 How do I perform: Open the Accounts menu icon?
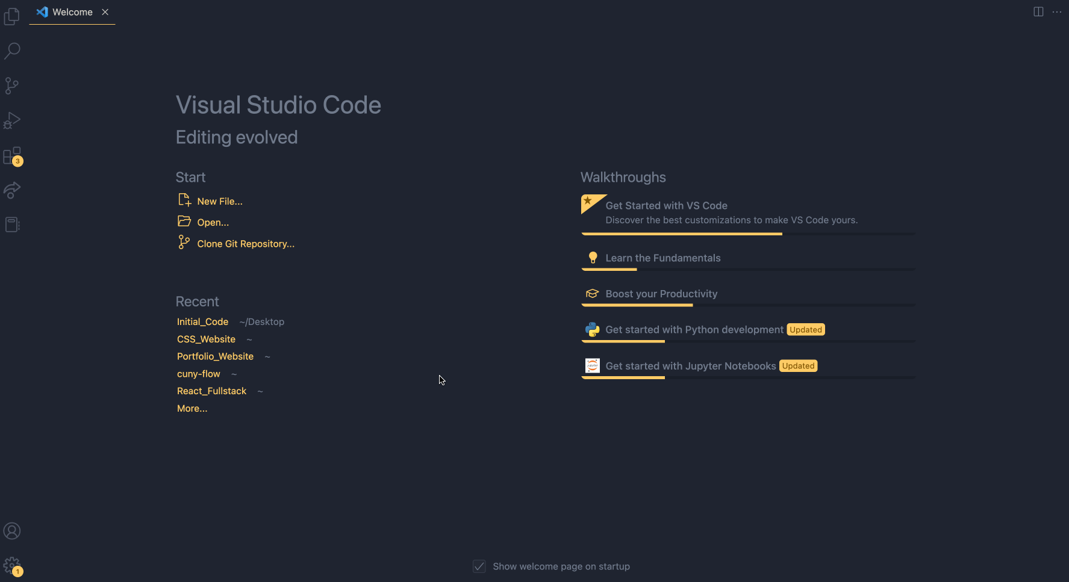click(x=12, y=531)
